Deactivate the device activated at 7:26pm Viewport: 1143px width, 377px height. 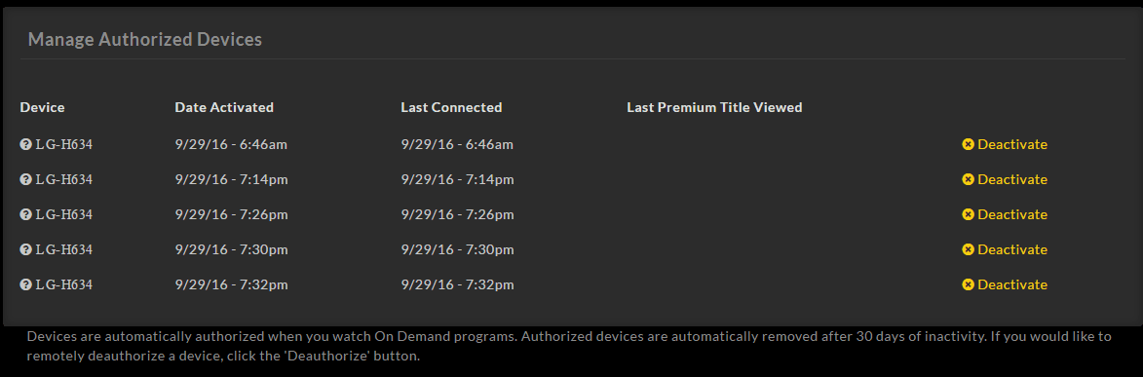click(x=1011, y=214)
